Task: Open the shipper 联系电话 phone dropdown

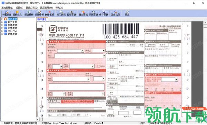Action: (93, 66)
